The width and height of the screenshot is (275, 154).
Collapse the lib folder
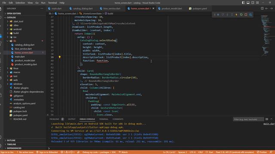pos(15,41)
